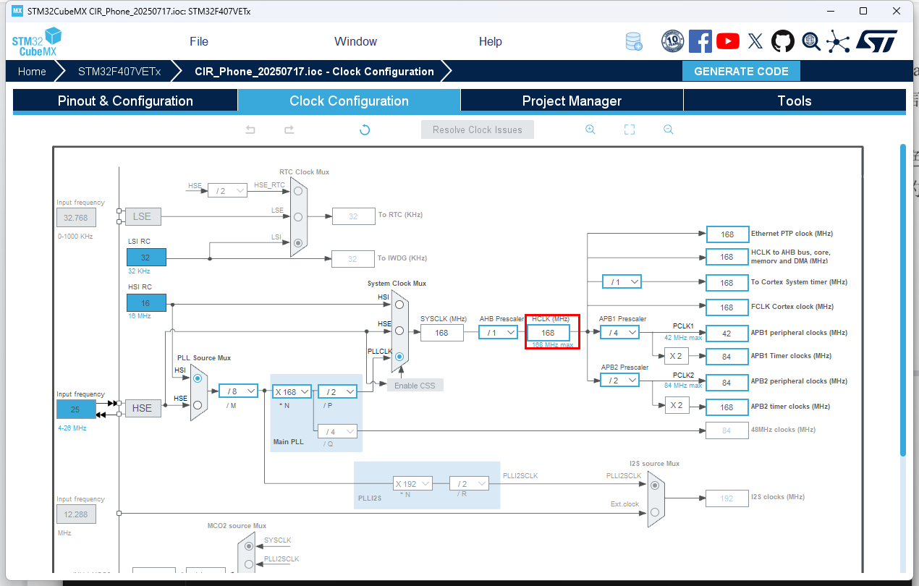Viewport: 919px width, 586px height.
Task: Switch to Tools tab
Action: coord(795,101)
